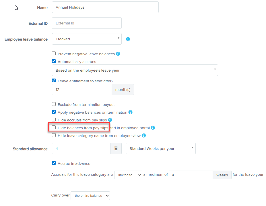Image resolution: width=266 pixels, height=206 pixels.
Task: Click the leave entitlement months field showing 12
Action: coord(82,90)
